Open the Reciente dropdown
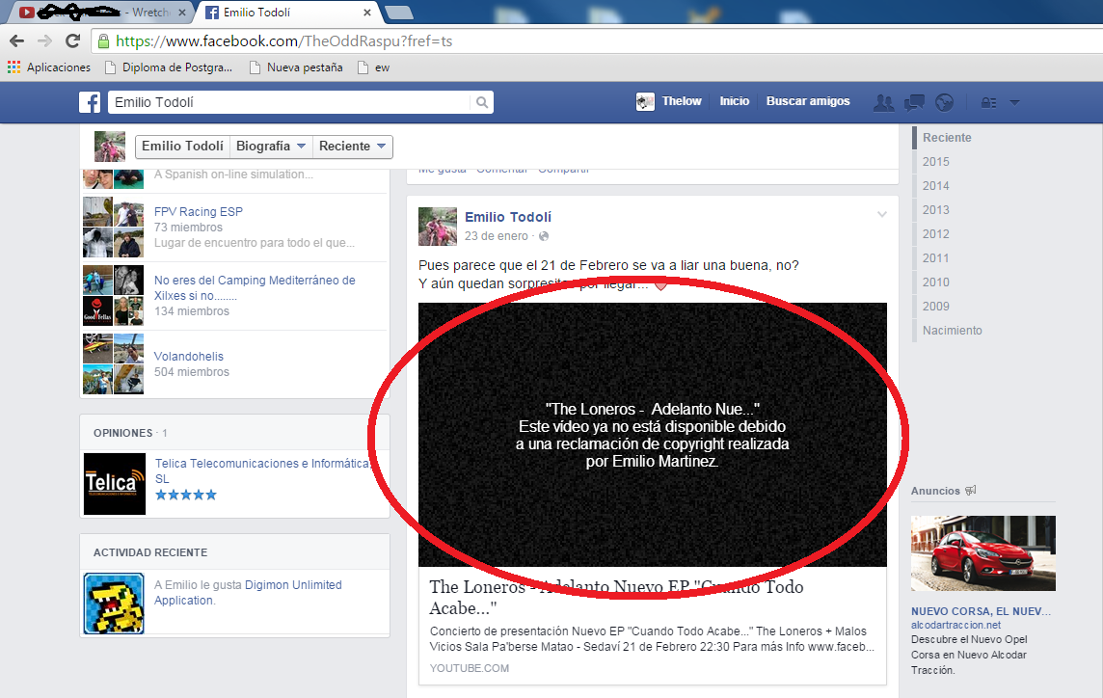The width and height of the screenshot is (1103, 698). pos(353,147)
